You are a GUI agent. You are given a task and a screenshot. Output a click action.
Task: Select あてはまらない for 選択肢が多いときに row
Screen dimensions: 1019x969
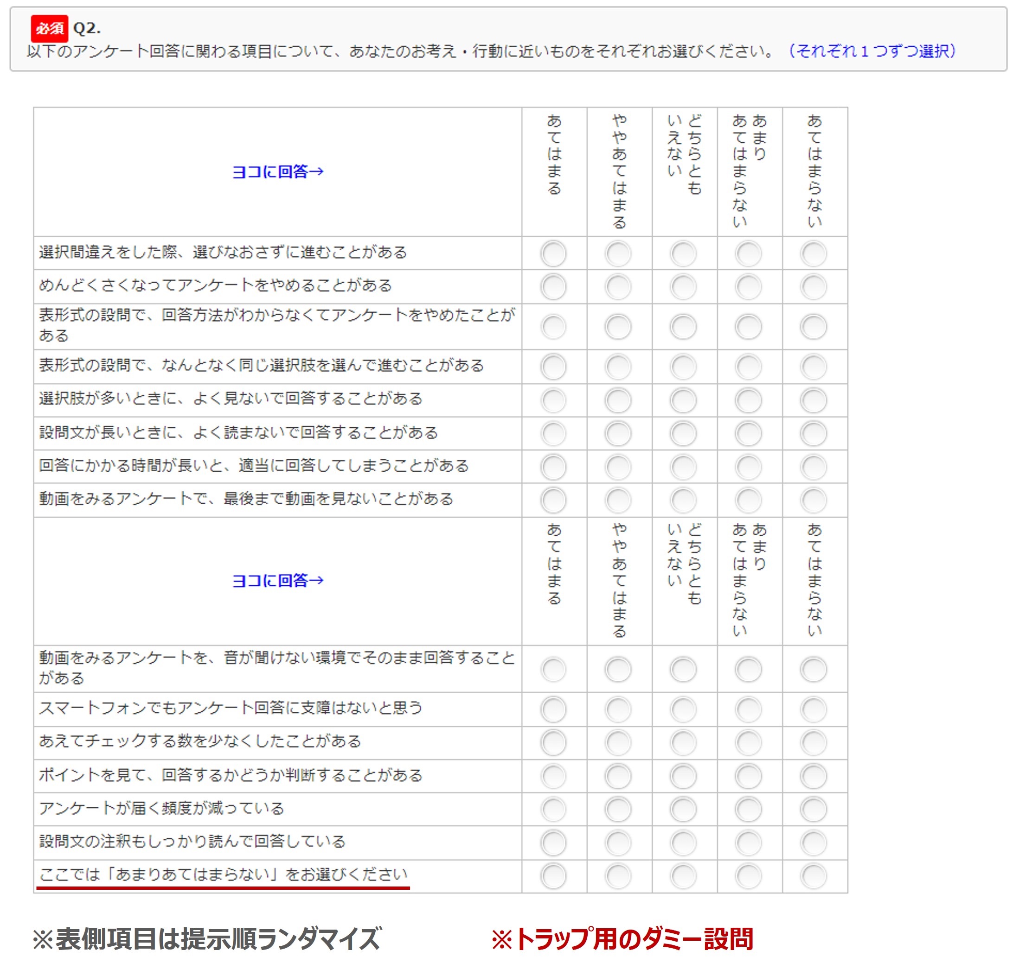click(x=814, y=400)
